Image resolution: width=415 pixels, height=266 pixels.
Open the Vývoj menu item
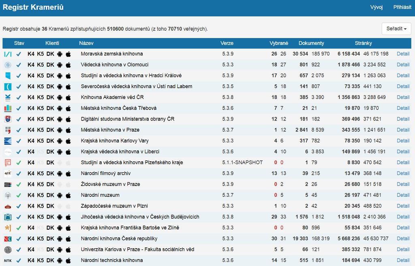(x=376, y=7)
